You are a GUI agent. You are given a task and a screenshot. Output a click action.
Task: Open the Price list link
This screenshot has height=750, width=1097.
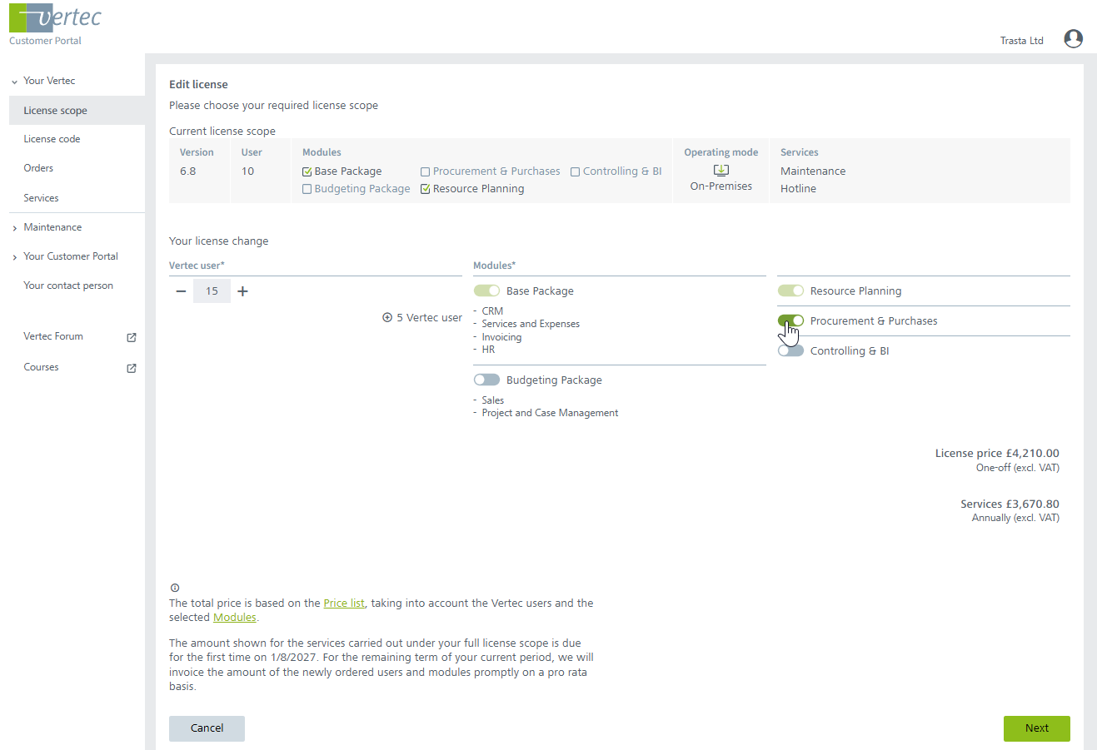[x=344, y=603]
